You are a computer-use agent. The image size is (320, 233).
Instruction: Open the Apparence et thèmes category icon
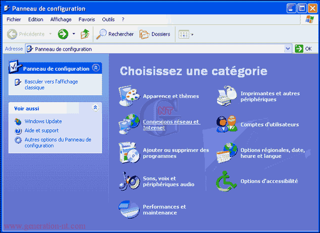(129, 96)
